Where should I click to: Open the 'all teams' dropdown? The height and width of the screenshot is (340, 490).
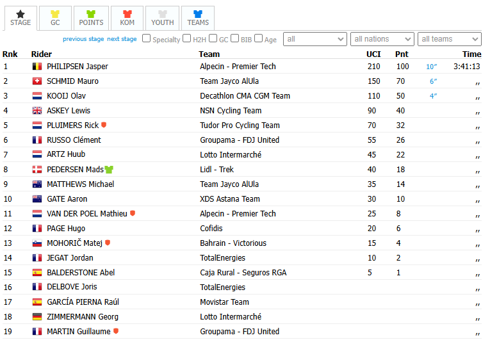coord(450,39)
